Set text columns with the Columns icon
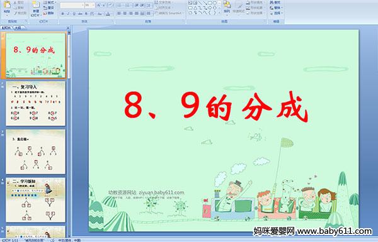Image resolution: width=378 pixels, height=242 pixels. point(149,13)
